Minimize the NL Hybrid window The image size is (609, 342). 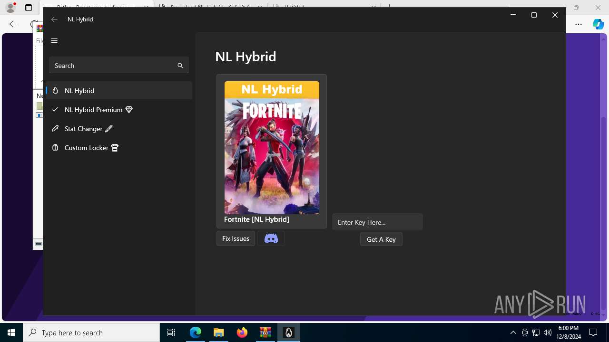[x=513, y=15]
